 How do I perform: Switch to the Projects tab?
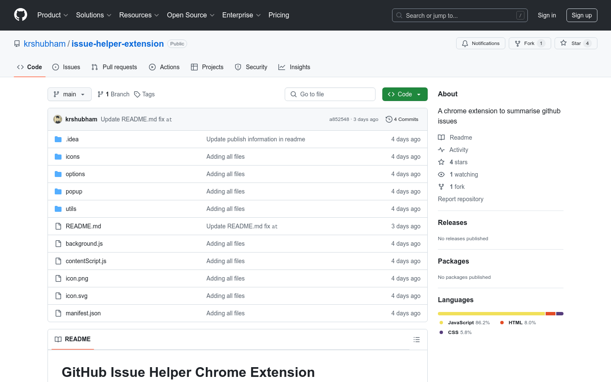pos(207,67)
